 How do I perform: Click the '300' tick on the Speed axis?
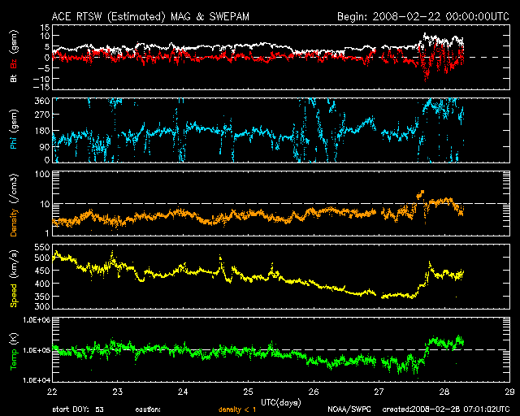(42, 305)
